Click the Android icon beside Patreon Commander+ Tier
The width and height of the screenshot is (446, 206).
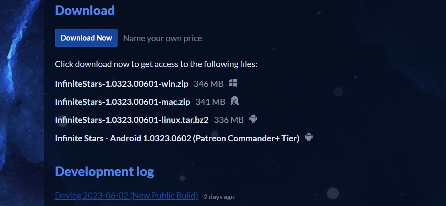click(309, 137)
